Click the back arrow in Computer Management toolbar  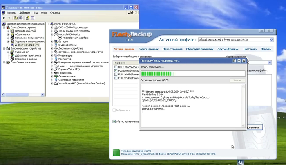(x=4, y=18)
